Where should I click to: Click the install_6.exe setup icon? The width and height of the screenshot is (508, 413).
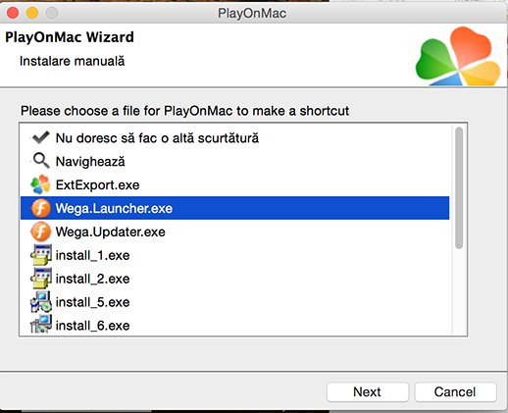click(41, 325)
